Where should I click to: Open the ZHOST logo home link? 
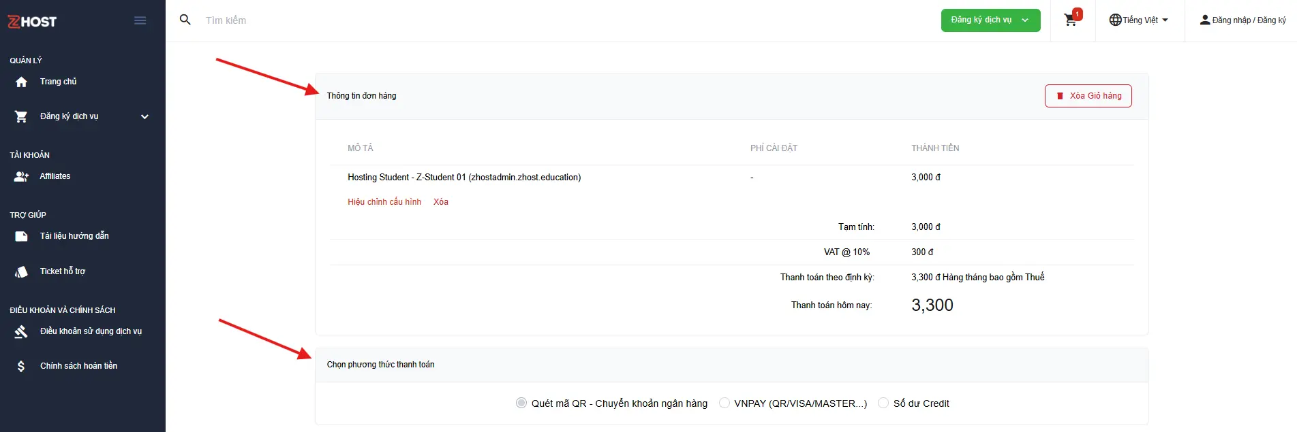(x=32, y=21)
